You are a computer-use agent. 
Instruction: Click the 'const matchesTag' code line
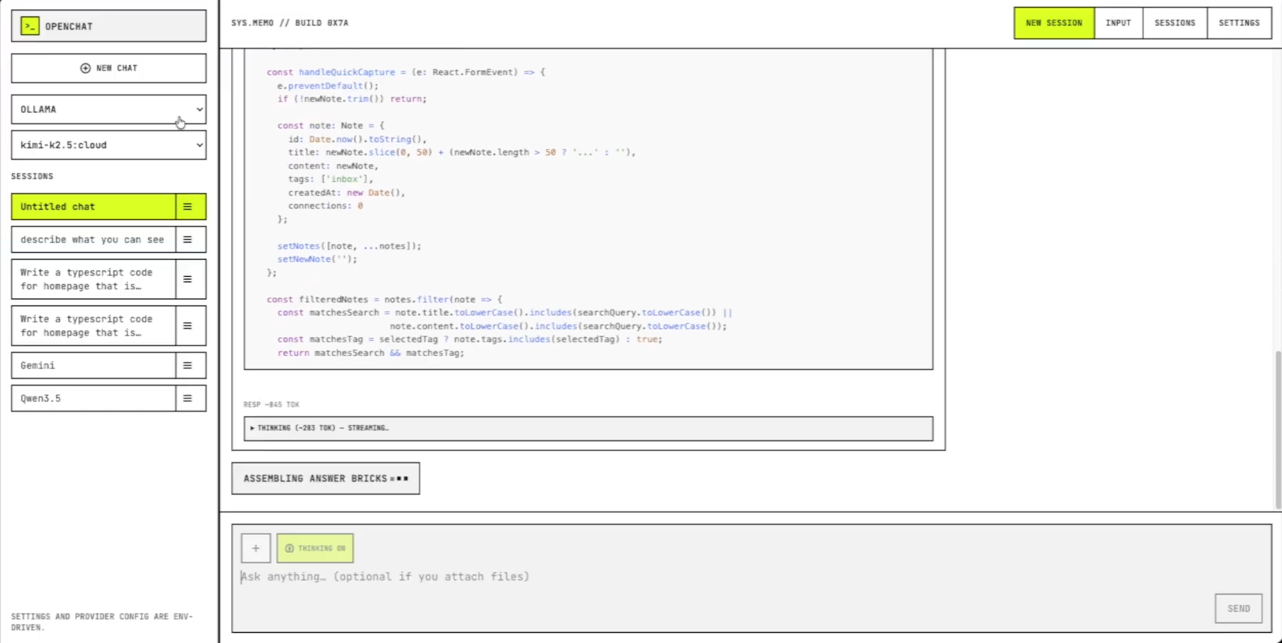pyautogui.click(x=469, y=339)
